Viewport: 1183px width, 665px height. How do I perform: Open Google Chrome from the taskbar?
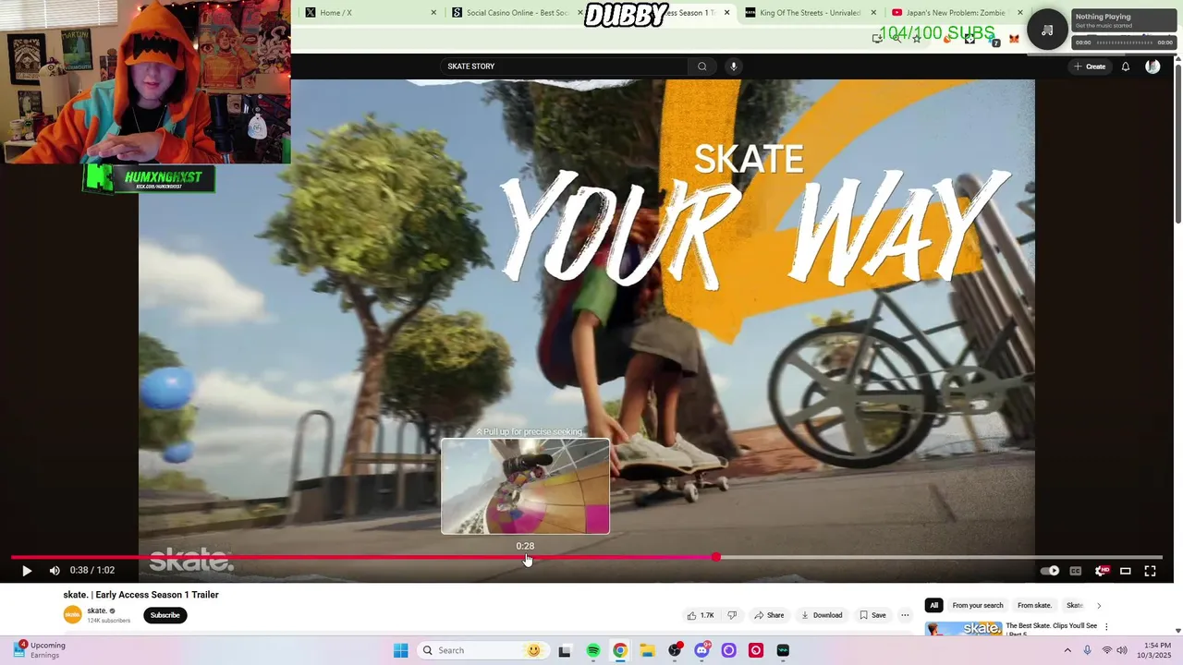click(620, 650)
